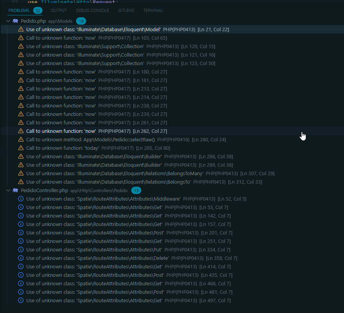
Task: Select the Problems tab
Action: (x=19, y=10)
